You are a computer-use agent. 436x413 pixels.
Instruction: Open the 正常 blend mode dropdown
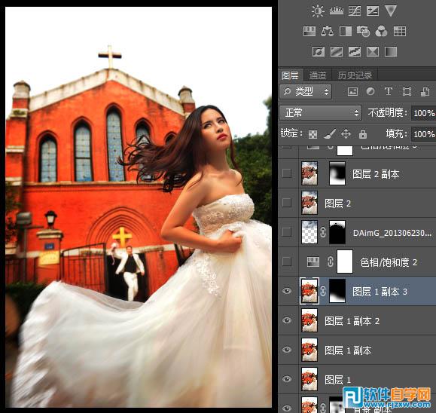click(x=320, y=113)
